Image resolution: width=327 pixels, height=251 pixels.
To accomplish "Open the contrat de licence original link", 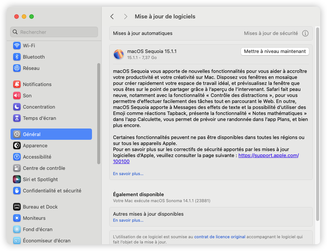I will (220, 237).
